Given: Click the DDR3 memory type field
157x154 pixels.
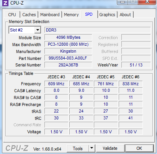Looking at the screenshot, I should 98,30.
